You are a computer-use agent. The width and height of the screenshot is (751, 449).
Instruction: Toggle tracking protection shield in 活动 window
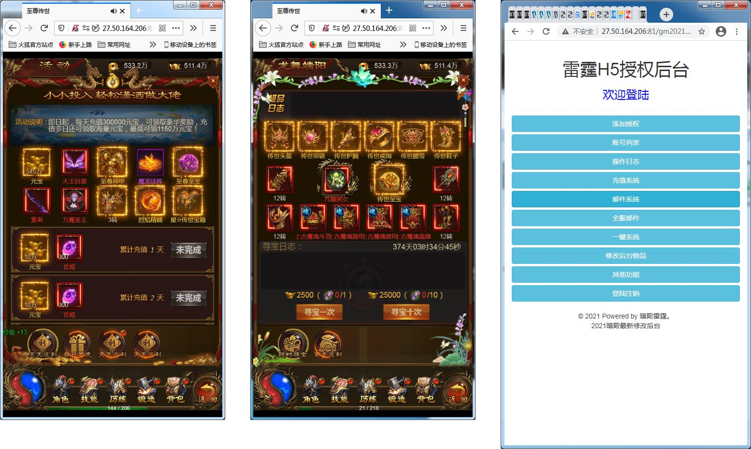tap(61, 28)
